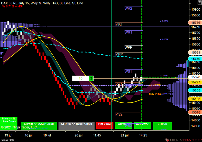
Task: Select the 15786 price marker
Action: click(195, 23)
